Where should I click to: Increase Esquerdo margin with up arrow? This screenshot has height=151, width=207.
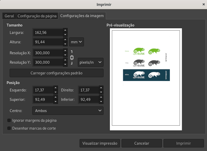[56, 88]
